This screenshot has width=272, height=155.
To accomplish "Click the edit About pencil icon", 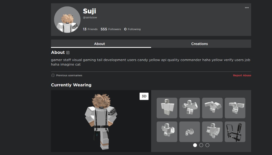I will [68, 52].
